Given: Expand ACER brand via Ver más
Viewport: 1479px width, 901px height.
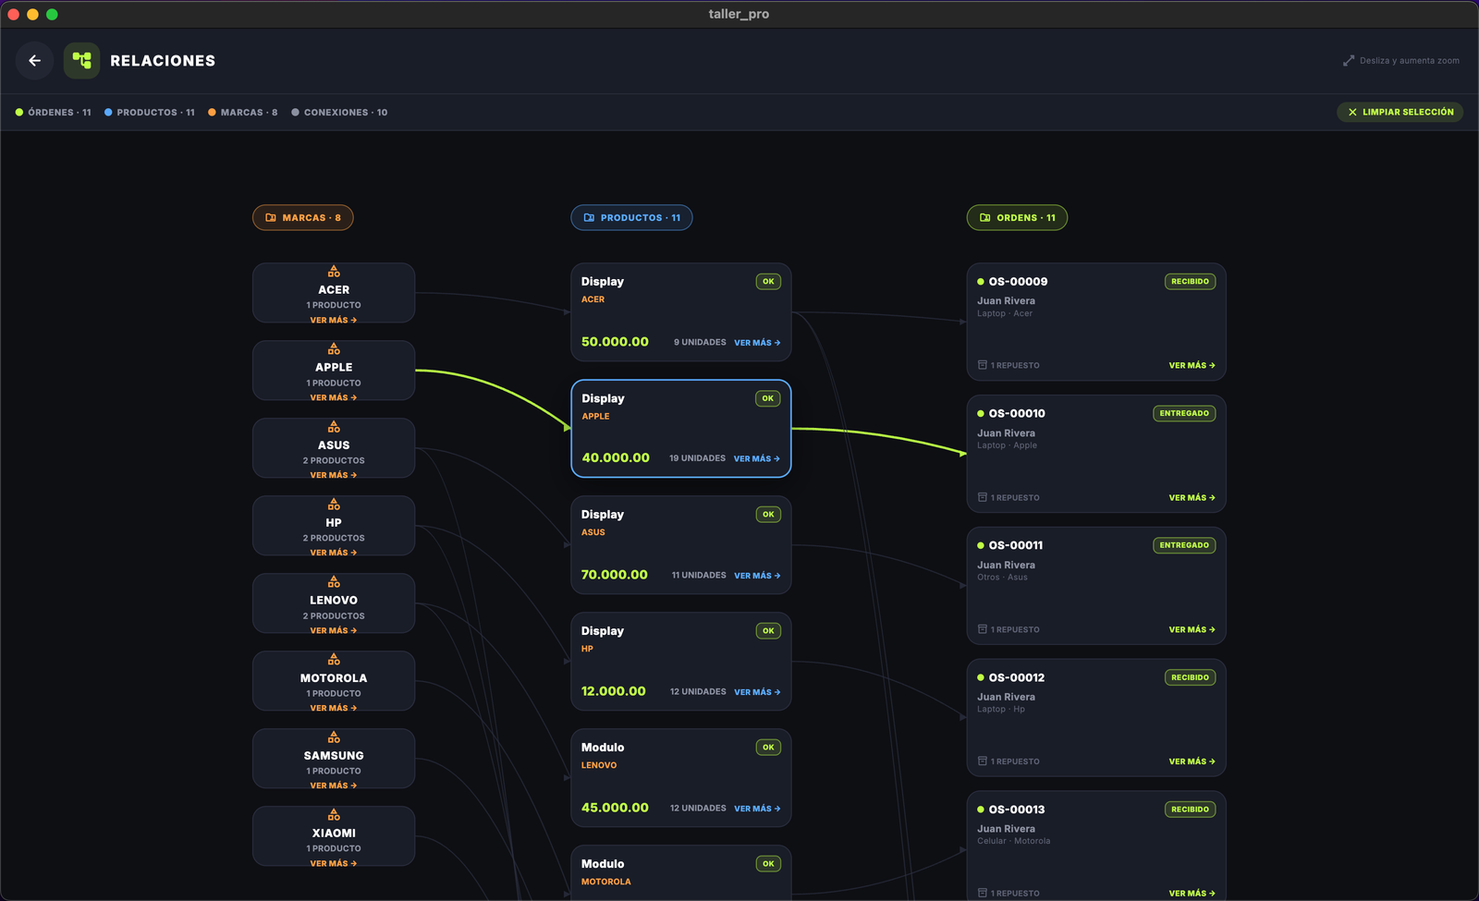Looking at the screenshot, I should coord(334,321).
